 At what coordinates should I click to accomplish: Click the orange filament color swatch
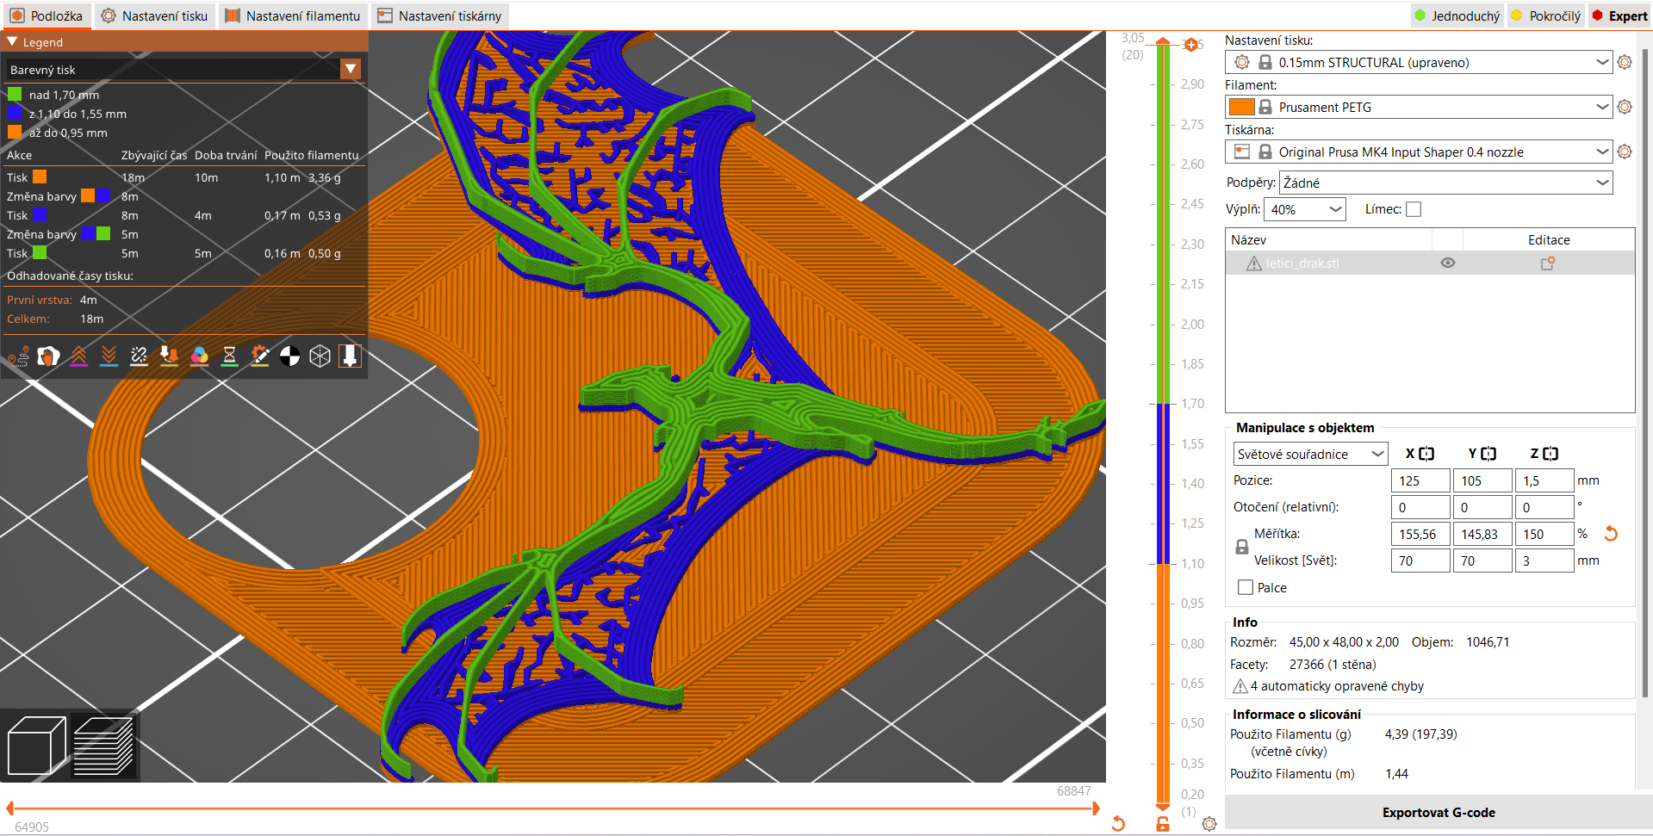pos(1241,107)
